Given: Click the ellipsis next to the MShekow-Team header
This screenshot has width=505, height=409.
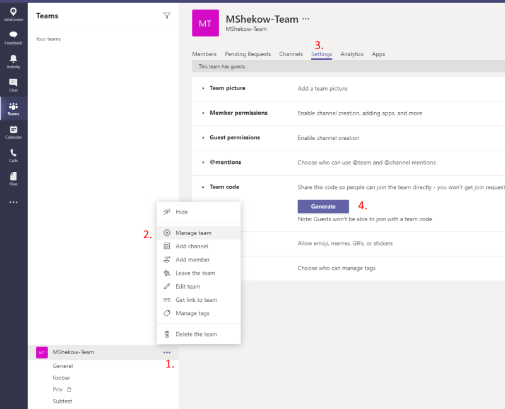Looking at the screenshot, I should pos(306,19).
